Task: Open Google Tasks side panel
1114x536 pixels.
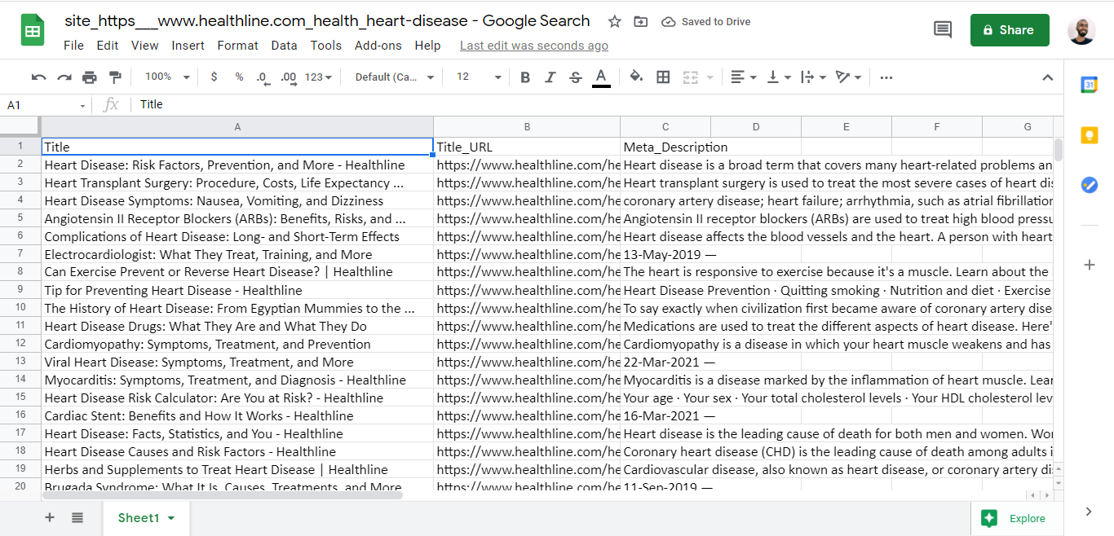Action: tap(1089, 185)
